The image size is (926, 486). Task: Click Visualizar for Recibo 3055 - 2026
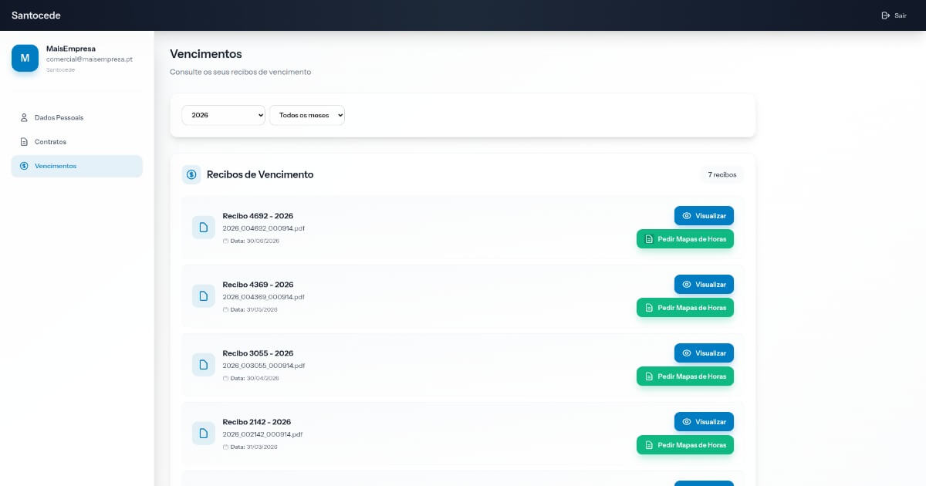704,353
